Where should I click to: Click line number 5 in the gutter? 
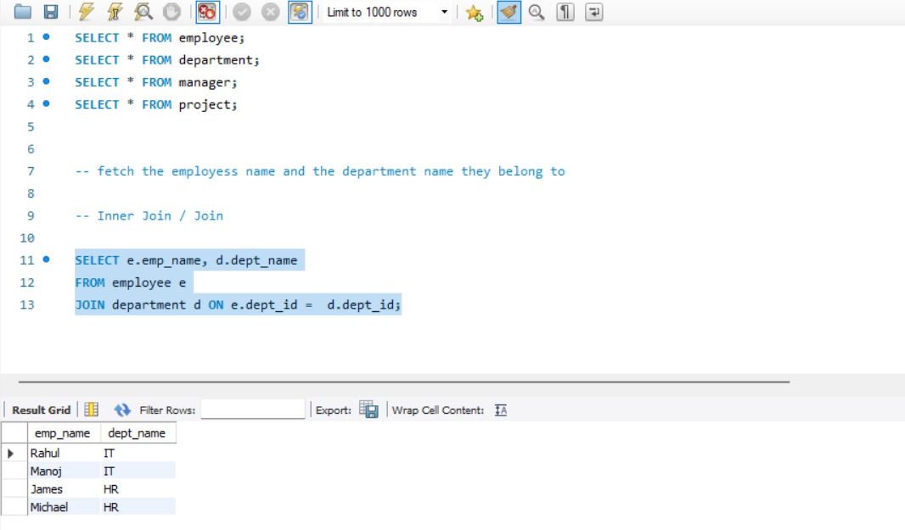pyautogui.click(x=31, y=127)
